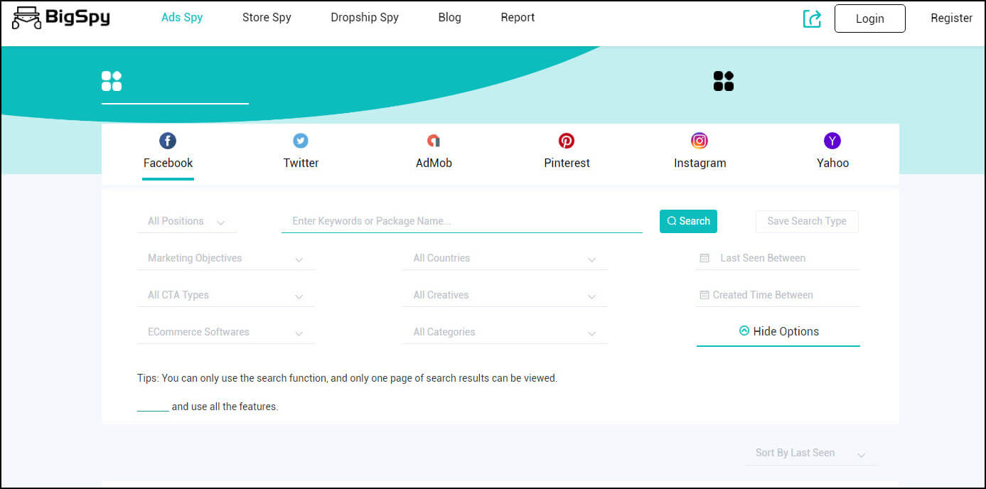Click the Twitter bird icon
Image resolution: width=986 pixels, height=489 pixels.
coord(301,141)
